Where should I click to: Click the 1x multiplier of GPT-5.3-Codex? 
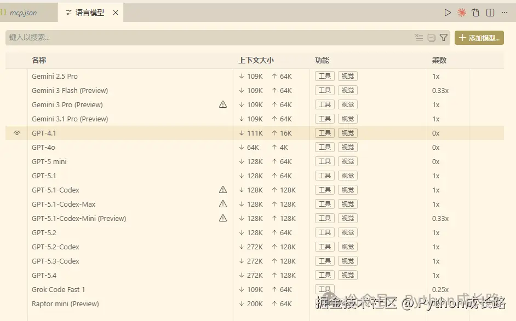coord(435,261)
